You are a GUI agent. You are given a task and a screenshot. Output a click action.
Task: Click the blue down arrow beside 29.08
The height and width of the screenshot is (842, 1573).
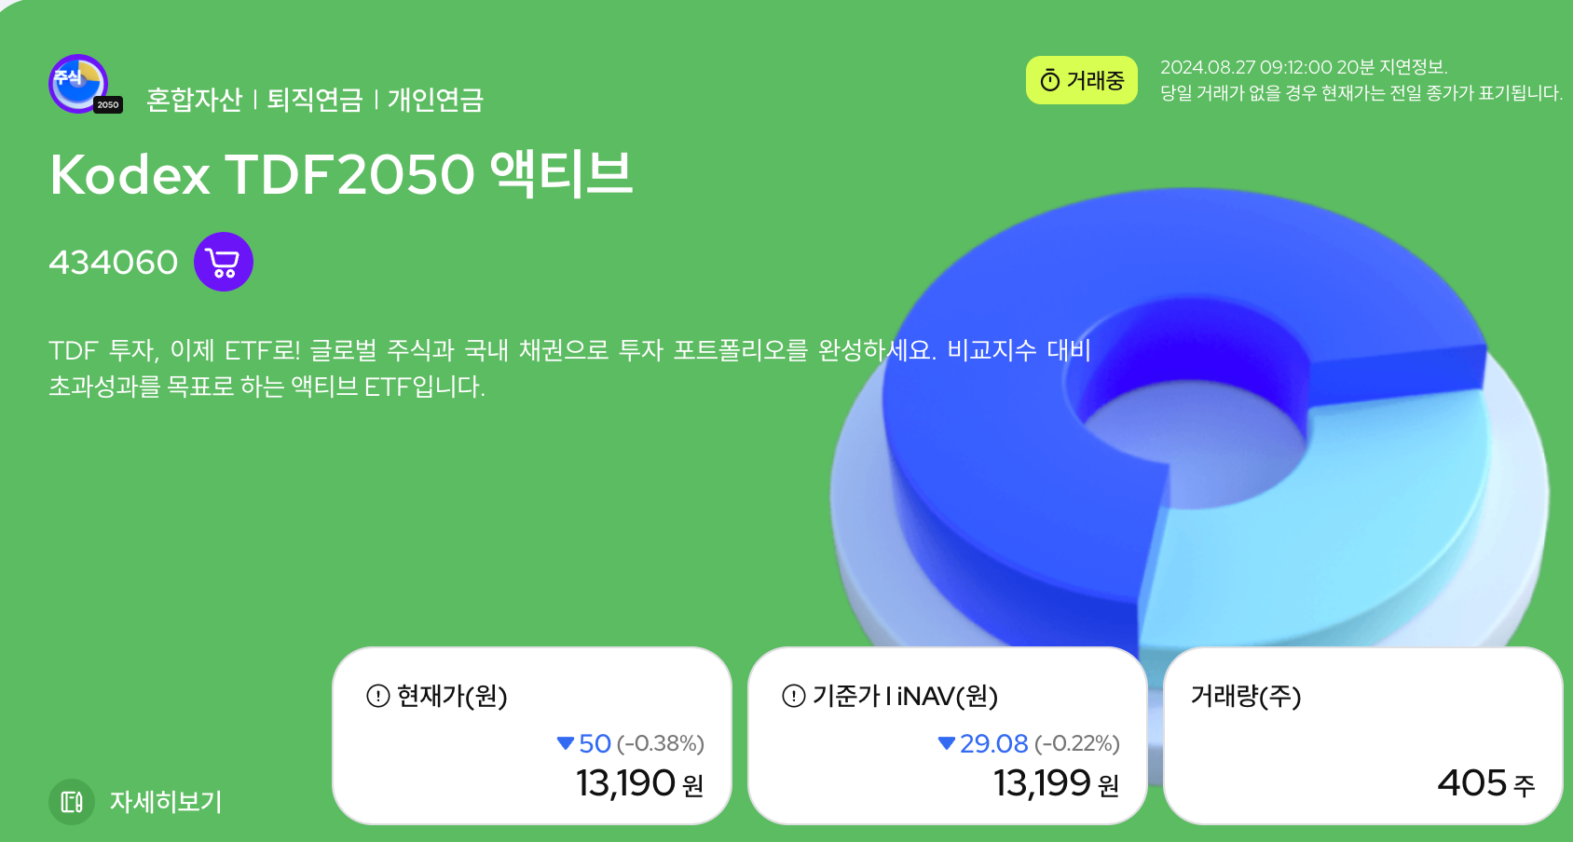click(x=948, y=744)
